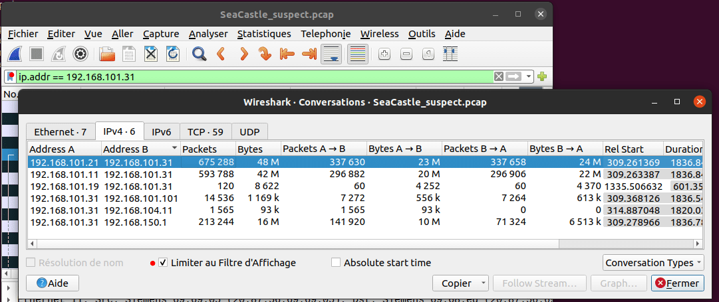This screenshot has height=302, width=719.
Task: Select row with address 192.168.104.11
Action: point(365,210)
